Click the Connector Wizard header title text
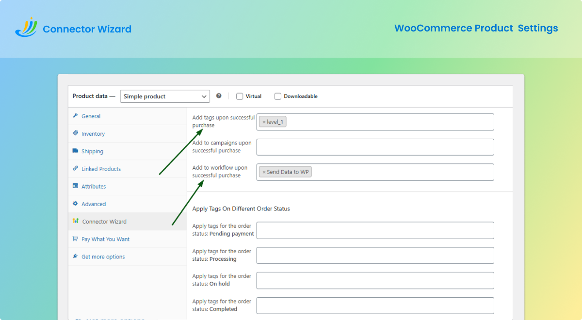This screenshot has height=320, width=582. (x=87, y=29)
